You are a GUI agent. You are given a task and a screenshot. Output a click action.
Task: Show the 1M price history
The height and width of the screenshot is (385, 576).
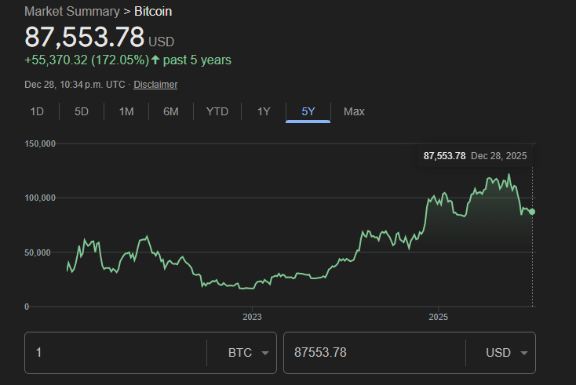point(126,111)
